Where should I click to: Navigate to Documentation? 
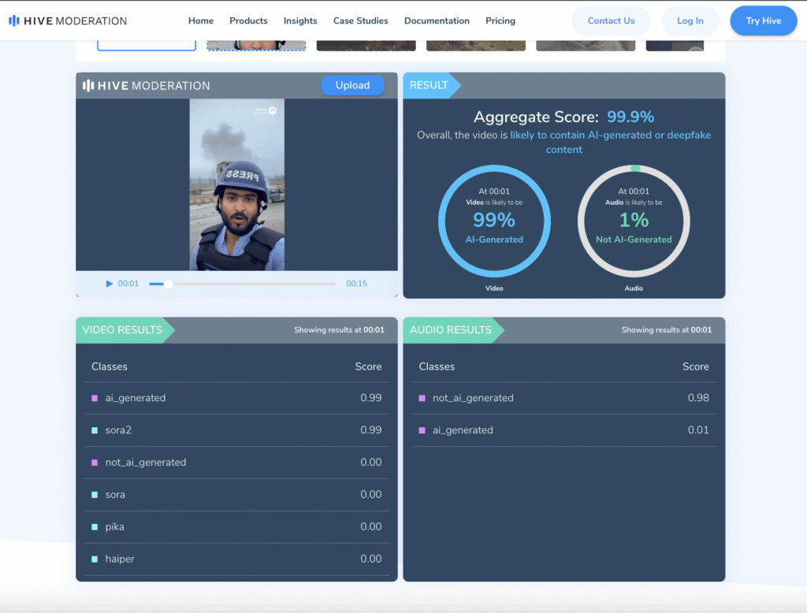[437, 20]
